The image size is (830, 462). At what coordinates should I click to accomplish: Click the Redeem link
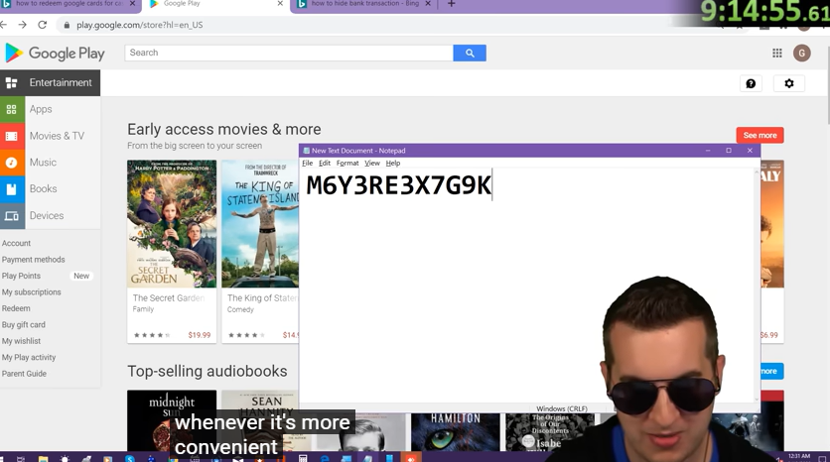coord(16,308)
